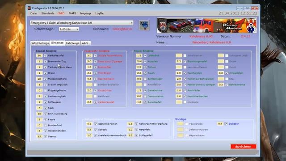Image resolution: width=286 pixels, height=161 pixels.
Task: Toggle the Bahnschranke checkbox
Action: (227, 85)
